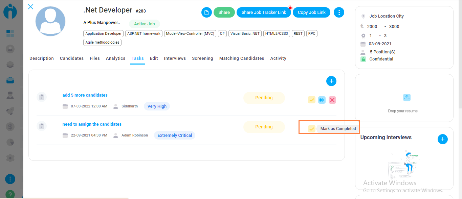Mark 'add 5 more candidates' task as completed
The image size is (462, 199).
coord(311,100)
